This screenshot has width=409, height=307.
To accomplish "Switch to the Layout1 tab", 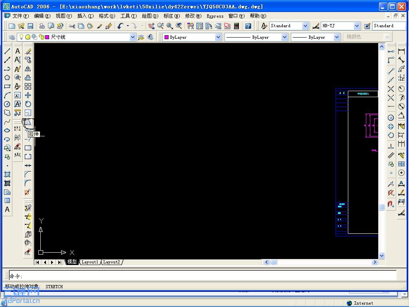I will [x=90, y=262].
